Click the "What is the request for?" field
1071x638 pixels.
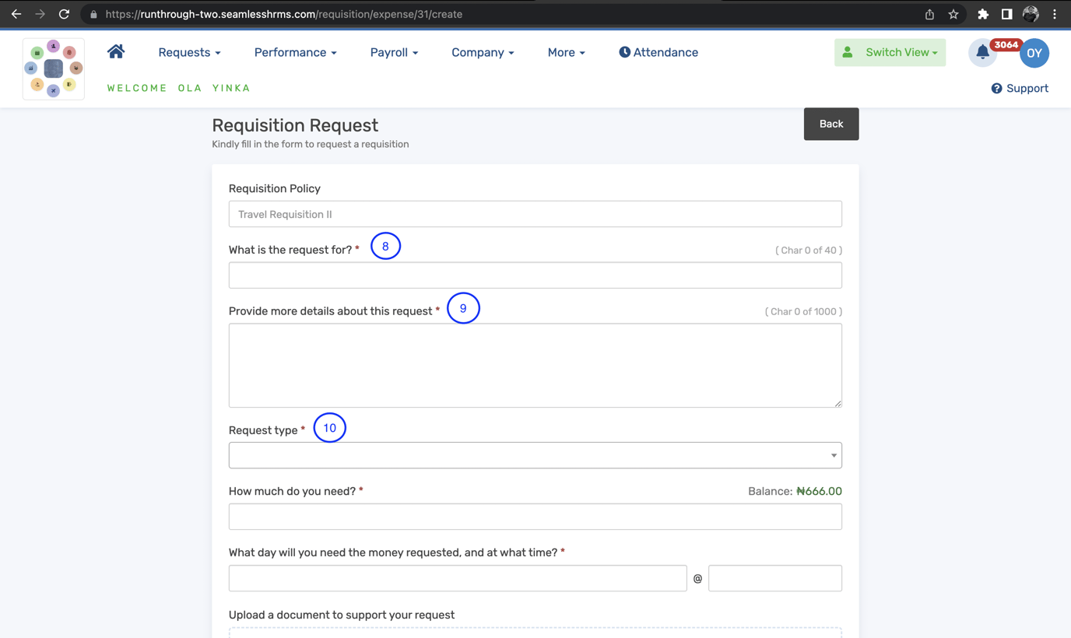pos(535,275)
